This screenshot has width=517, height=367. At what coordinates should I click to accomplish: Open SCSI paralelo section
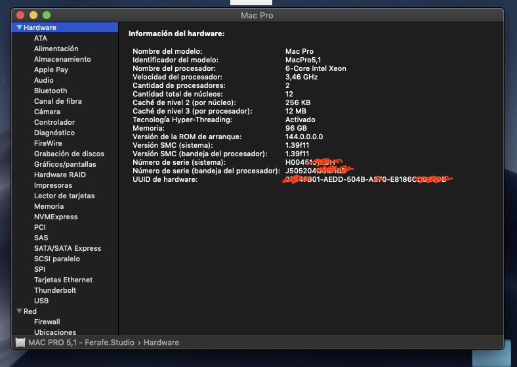(x=57, y=259)
